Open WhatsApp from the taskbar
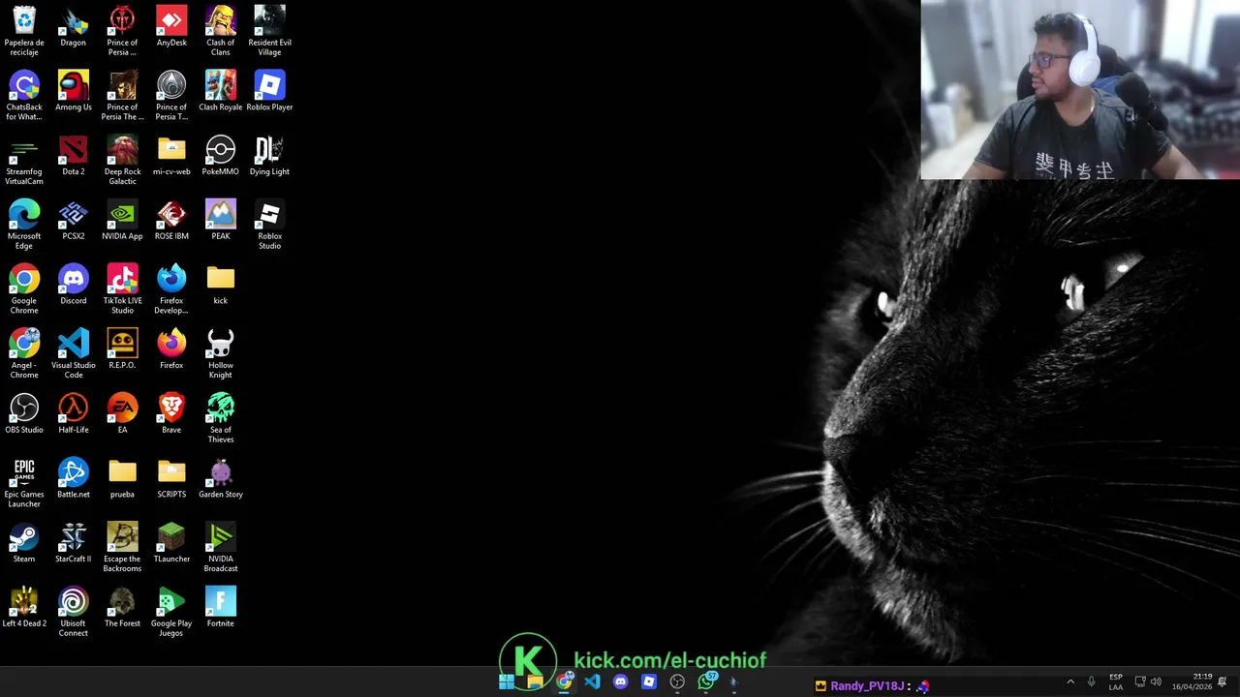The height and width of the screenshot is (697, 1240). click(x=706, y=682)
